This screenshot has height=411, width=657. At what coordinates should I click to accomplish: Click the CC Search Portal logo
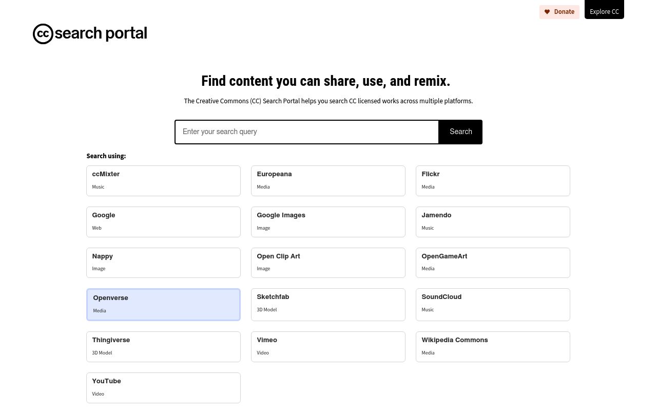point(90,33)
